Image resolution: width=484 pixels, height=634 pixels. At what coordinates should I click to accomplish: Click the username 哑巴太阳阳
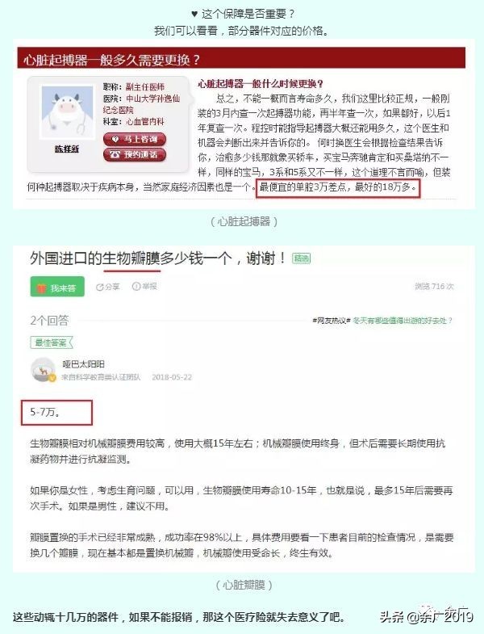point(83,364)
